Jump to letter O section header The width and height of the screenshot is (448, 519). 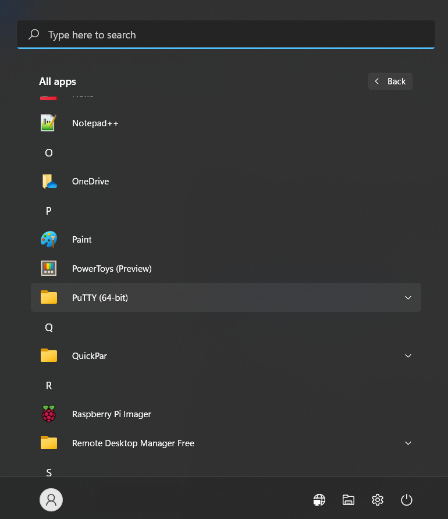pyautogui.click(x=49, y=153)
